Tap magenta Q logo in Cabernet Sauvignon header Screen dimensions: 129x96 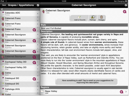124,12
